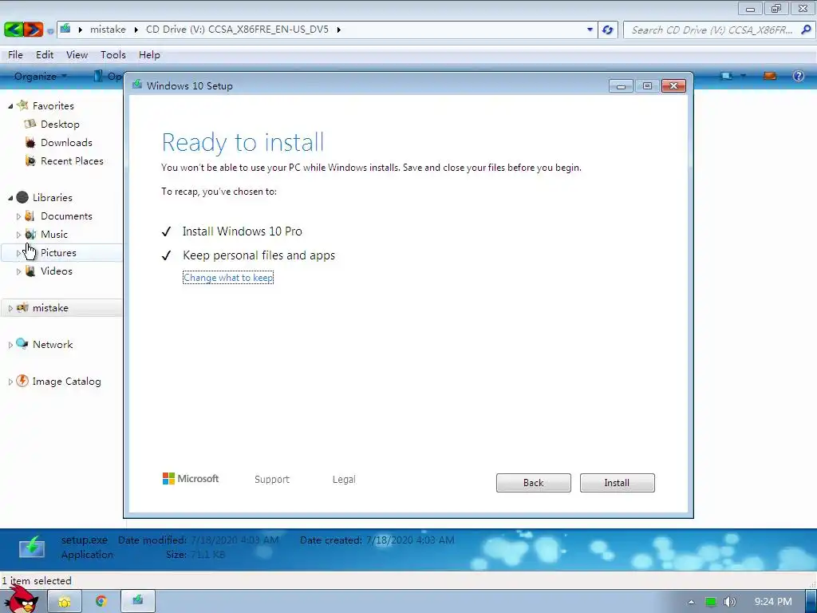
Task: Open the Help menu
Action: pyautogui.click(x=149, y=55)
